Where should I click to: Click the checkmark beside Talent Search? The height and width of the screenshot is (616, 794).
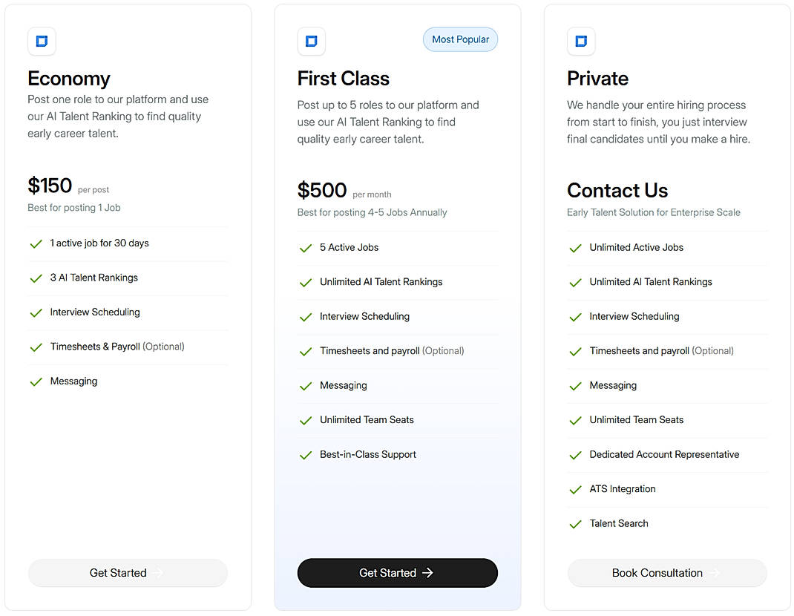click(575, 523)
